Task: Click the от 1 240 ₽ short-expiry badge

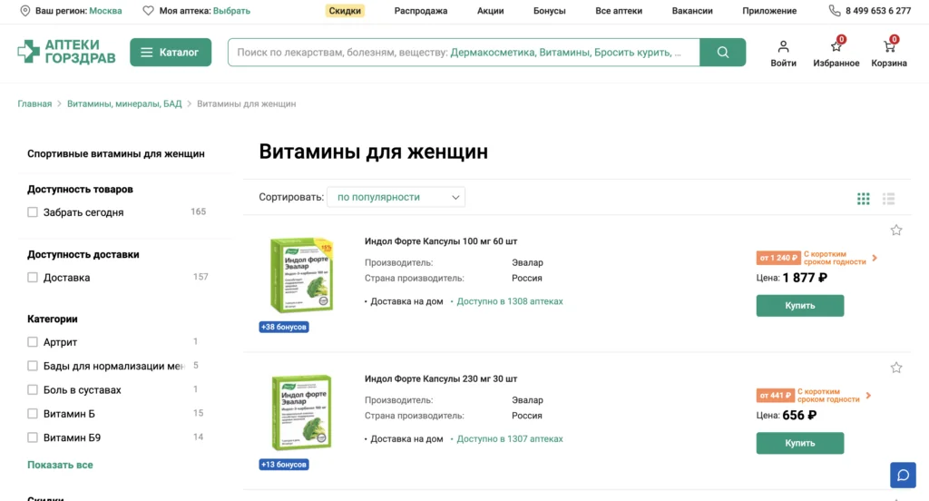Action: [x=778, y=258]
